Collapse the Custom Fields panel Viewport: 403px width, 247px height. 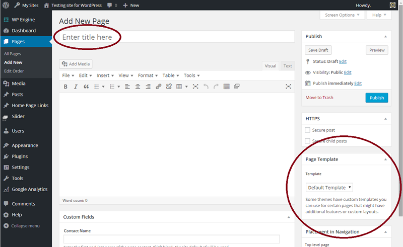[289, 217]
